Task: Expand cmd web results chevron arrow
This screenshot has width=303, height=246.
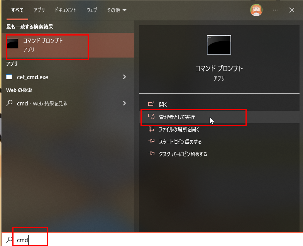Action: coord(124,103)
